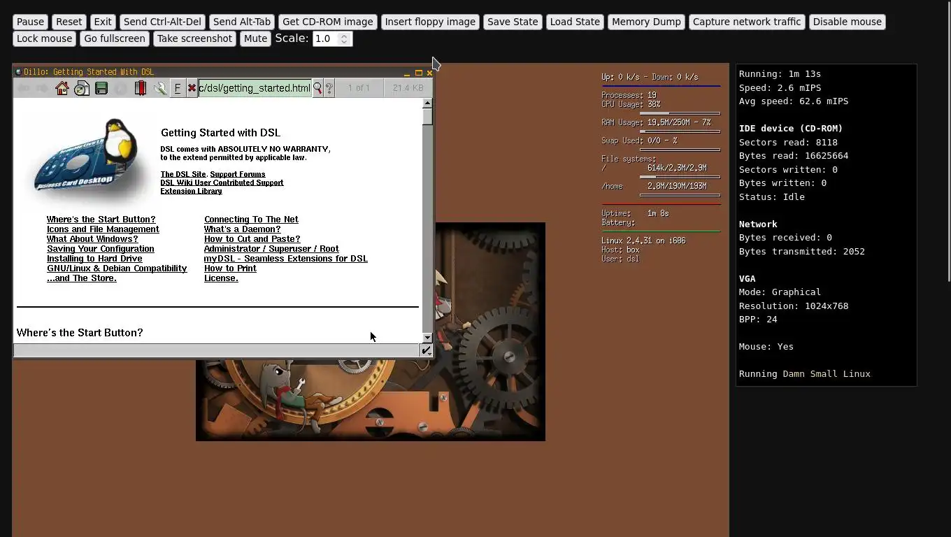Viewport: 951px width, 537px height.
Task: Click Take screenshot button
Action: click(194, 38)
